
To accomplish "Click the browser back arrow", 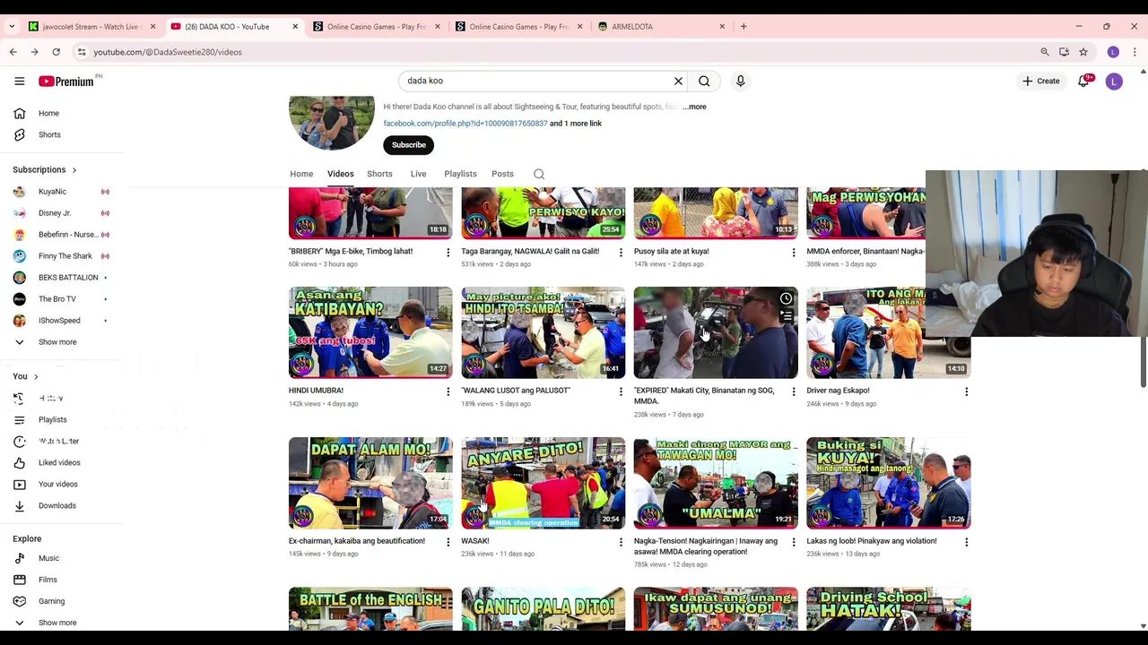I will (13, 52).
